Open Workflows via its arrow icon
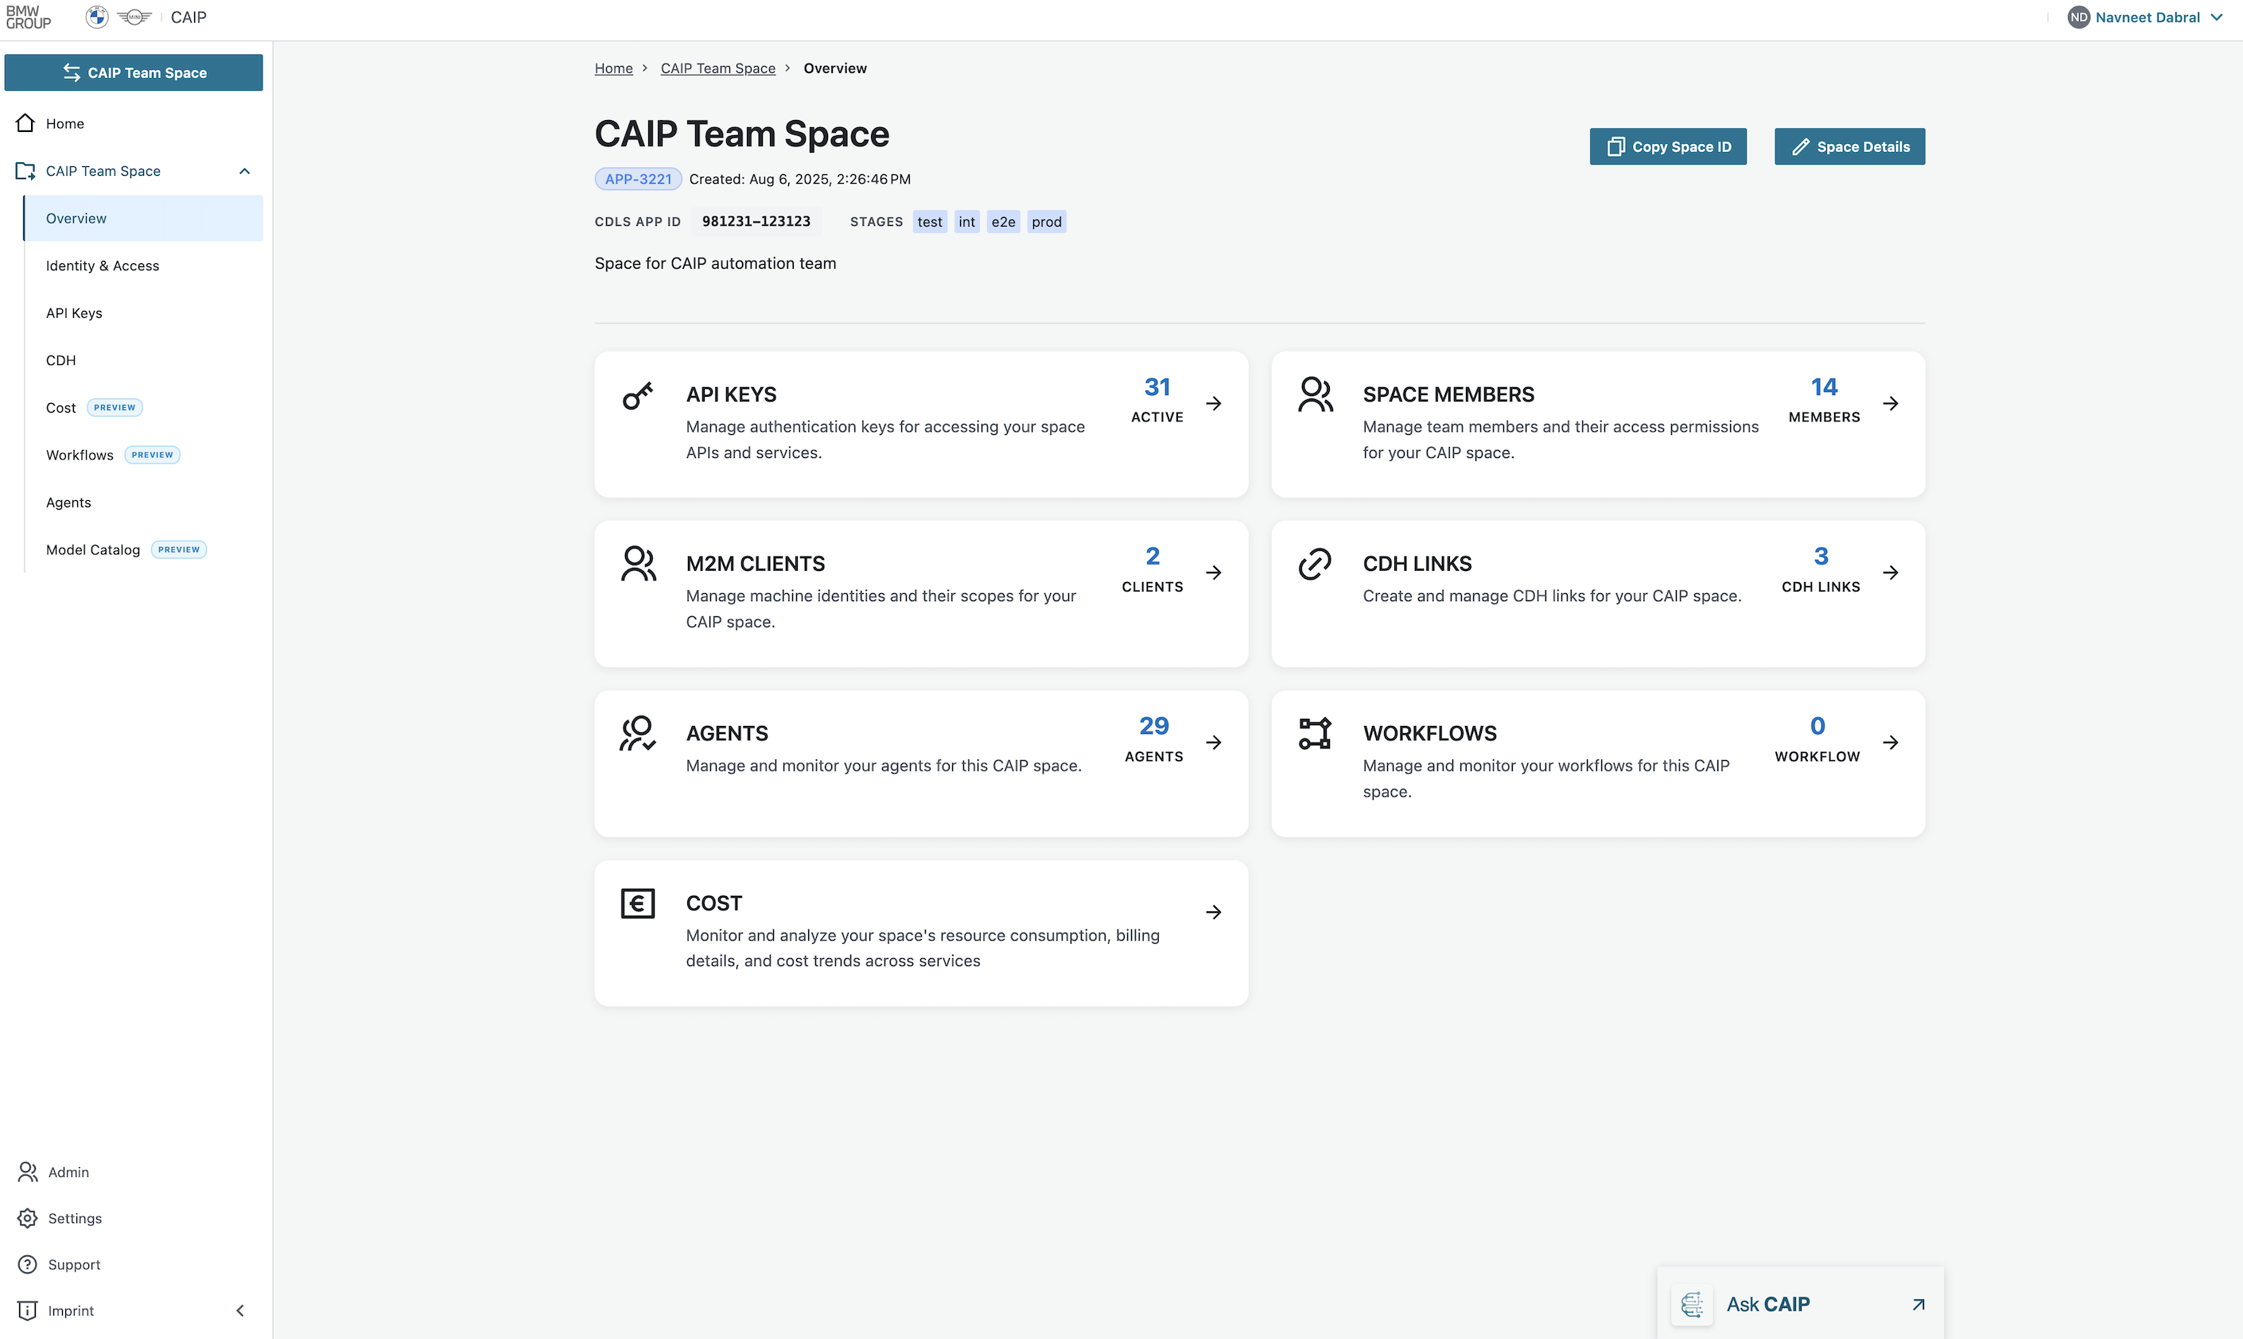 [1891, 742]
